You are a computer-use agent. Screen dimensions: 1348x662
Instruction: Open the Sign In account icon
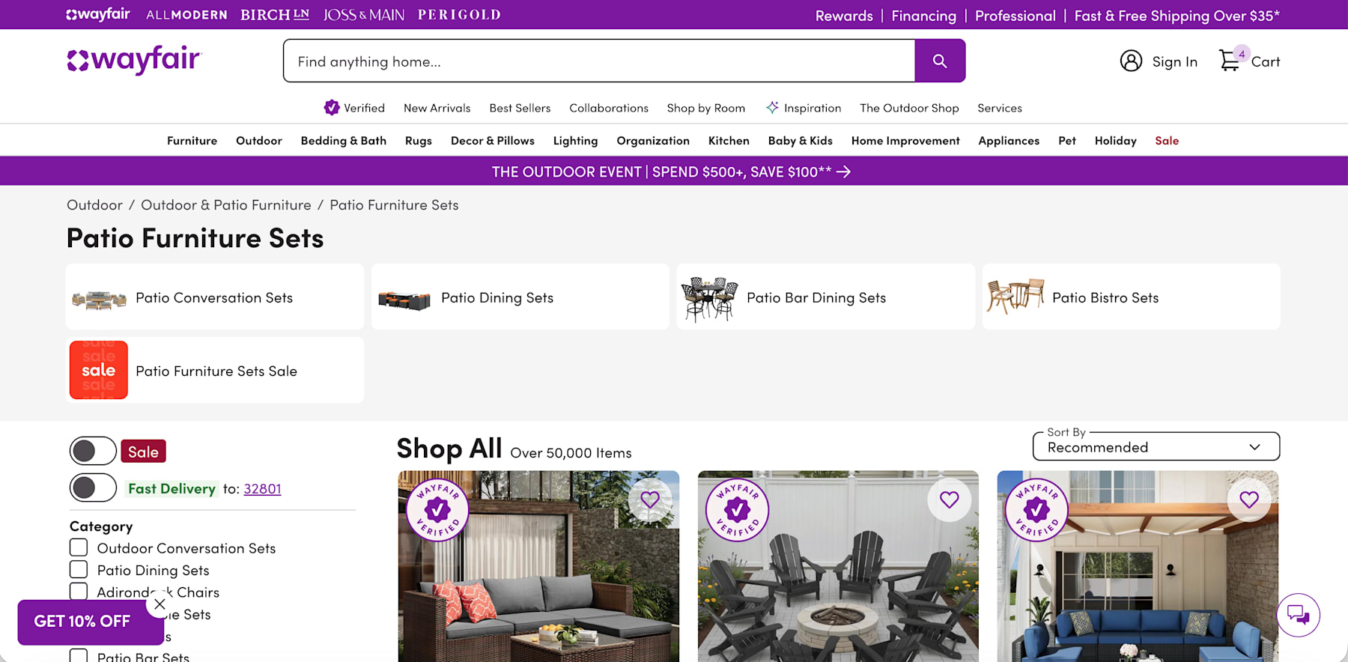click(1131, 61)
